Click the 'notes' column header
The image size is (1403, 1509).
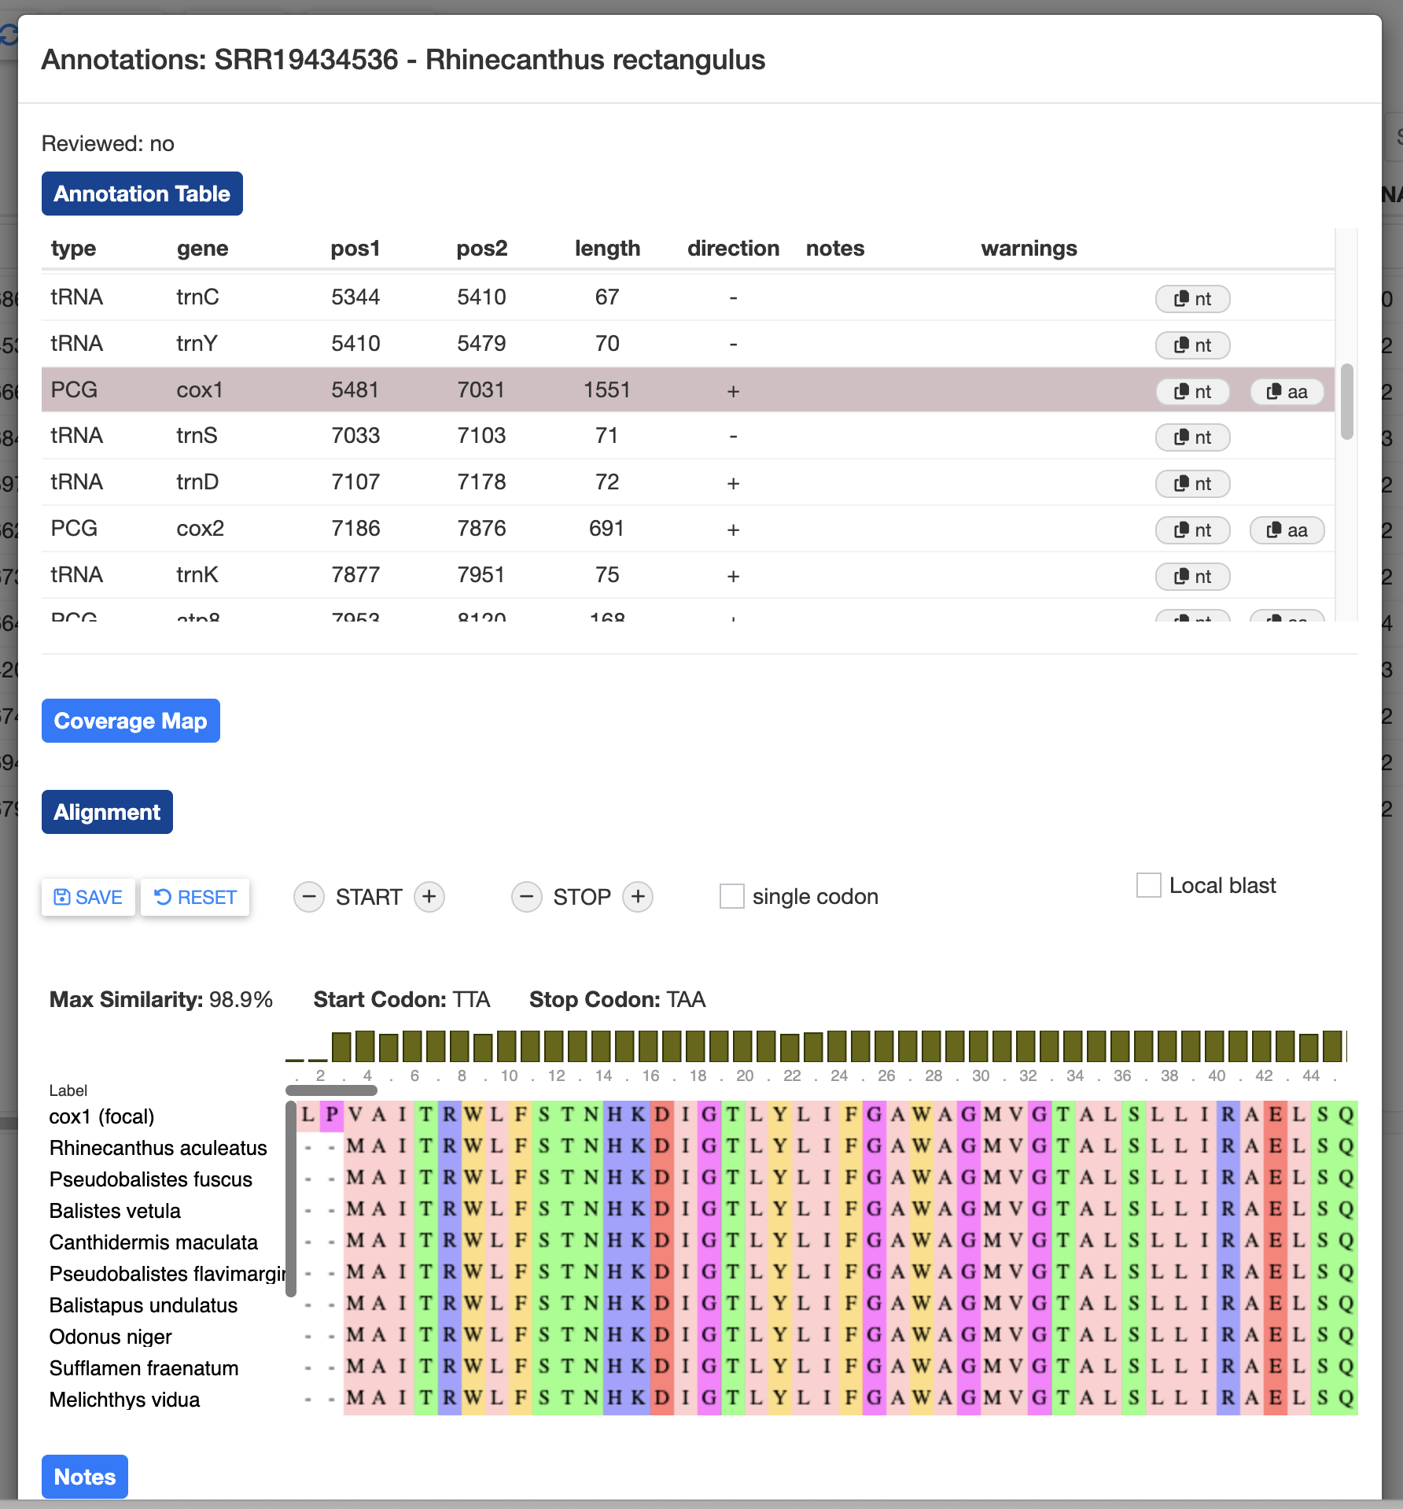tap(835, 249)
